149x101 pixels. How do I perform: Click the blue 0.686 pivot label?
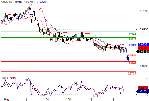(132, 45)
